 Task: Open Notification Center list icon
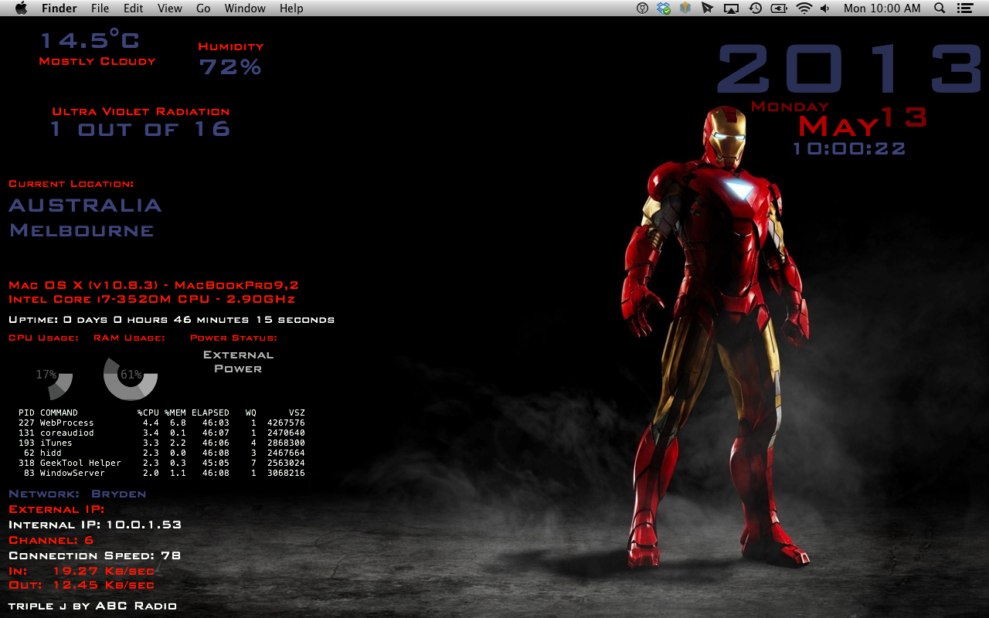964,8
